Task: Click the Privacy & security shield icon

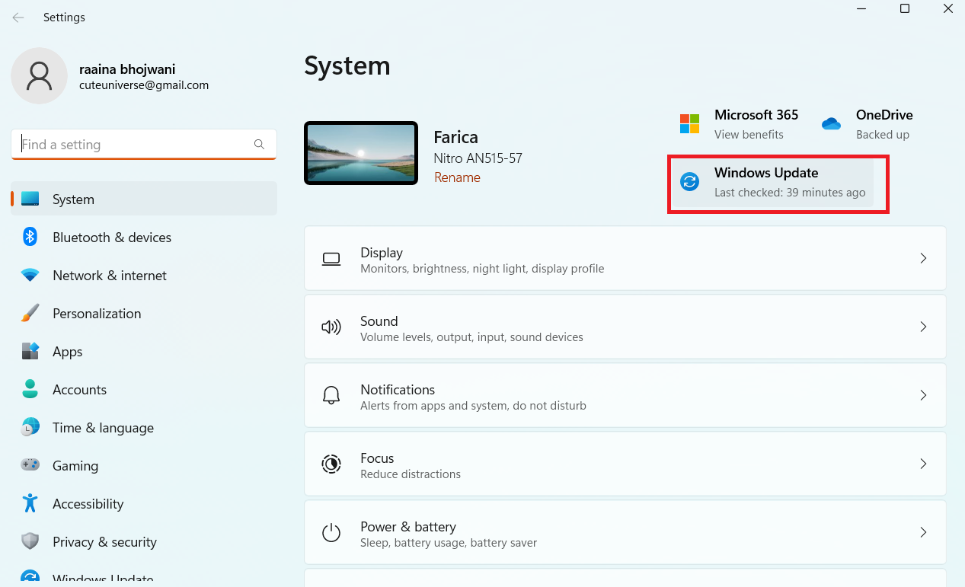Action: [30, 541]
